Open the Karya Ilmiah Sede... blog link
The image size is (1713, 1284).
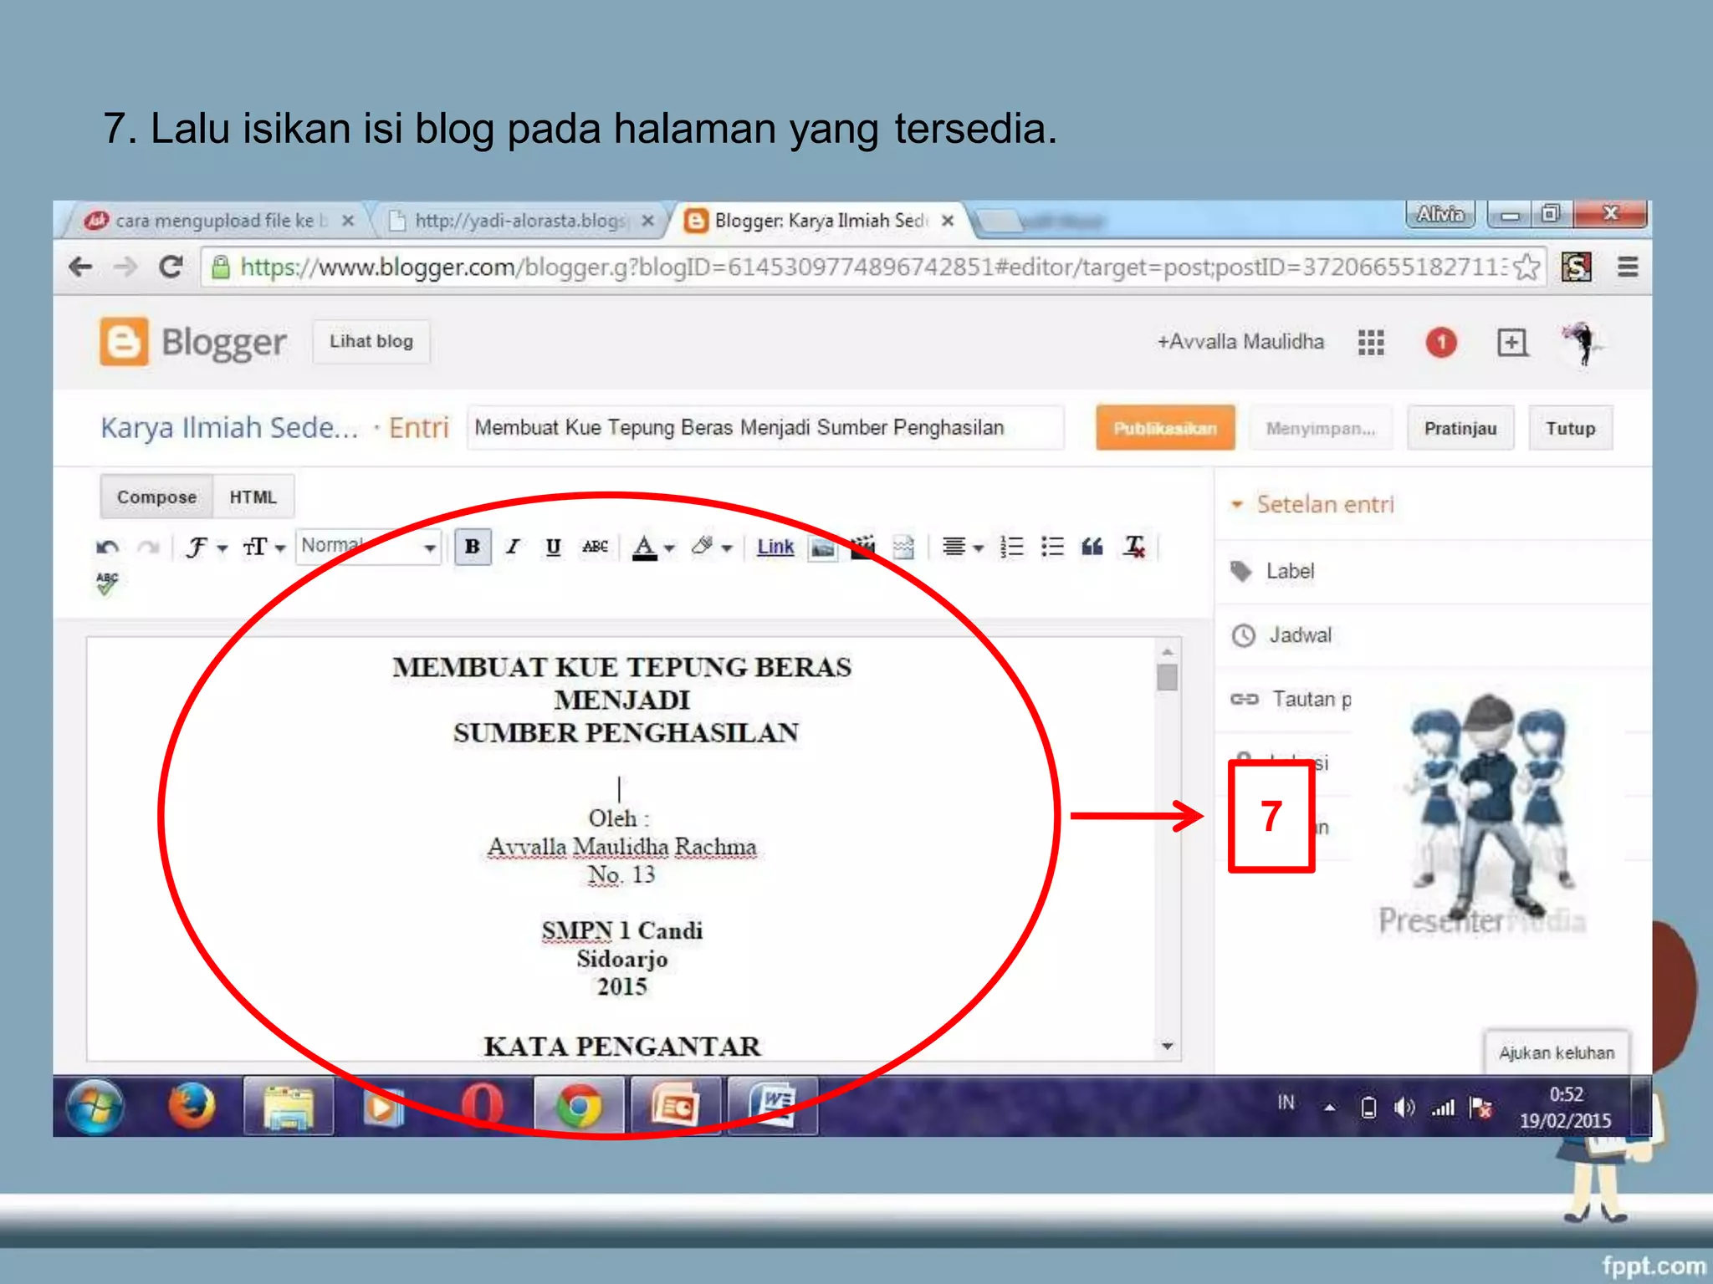click(229, 427)
